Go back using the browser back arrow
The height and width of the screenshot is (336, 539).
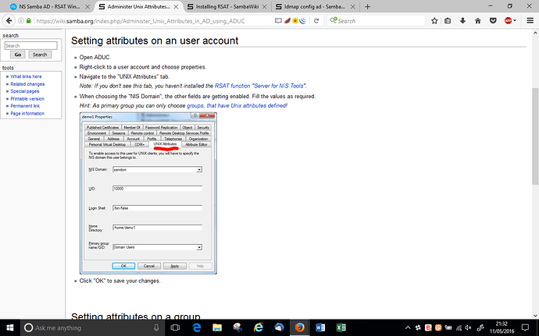(x=9, y=21)
